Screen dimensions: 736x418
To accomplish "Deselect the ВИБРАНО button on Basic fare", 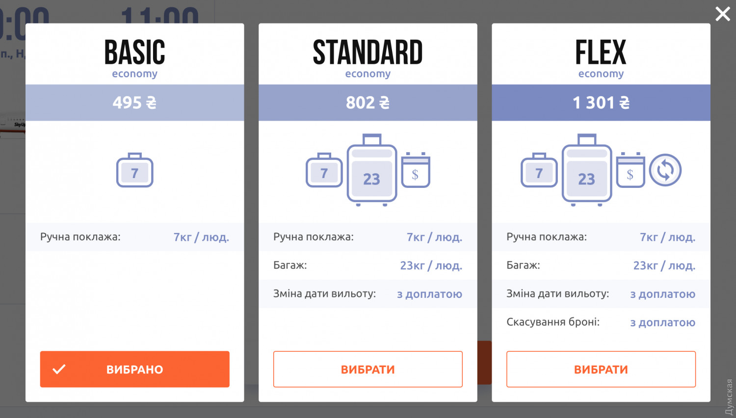I will pos(134,369).
